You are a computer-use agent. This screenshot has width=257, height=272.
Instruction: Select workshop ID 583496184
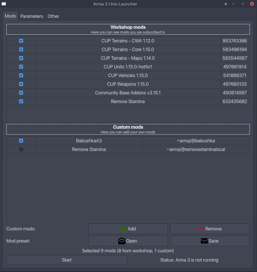tap(235, 49)
